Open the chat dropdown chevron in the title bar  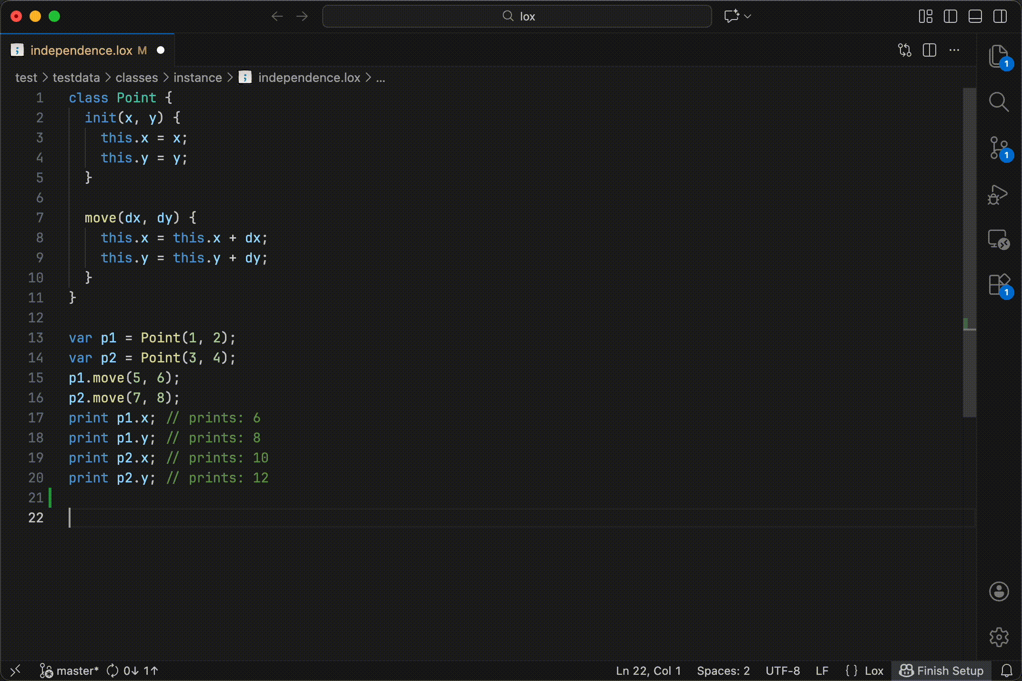pyautogui.click(x=746, y=16)
